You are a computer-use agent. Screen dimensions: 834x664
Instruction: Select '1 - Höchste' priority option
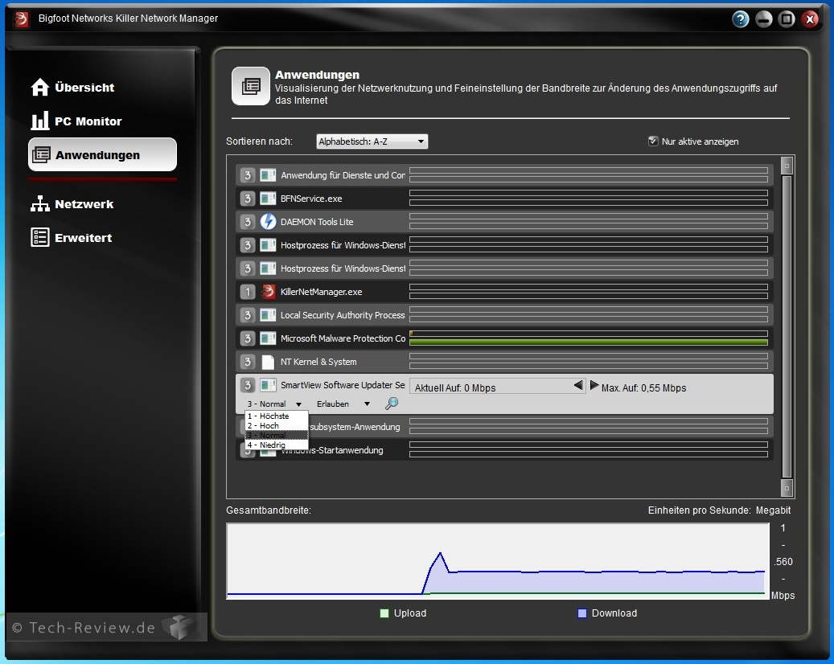tap(269, 416)
